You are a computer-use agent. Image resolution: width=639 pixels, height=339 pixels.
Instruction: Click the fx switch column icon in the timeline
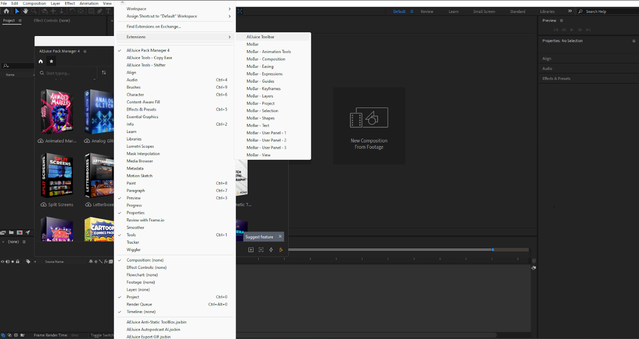click(x=105, y=262)
